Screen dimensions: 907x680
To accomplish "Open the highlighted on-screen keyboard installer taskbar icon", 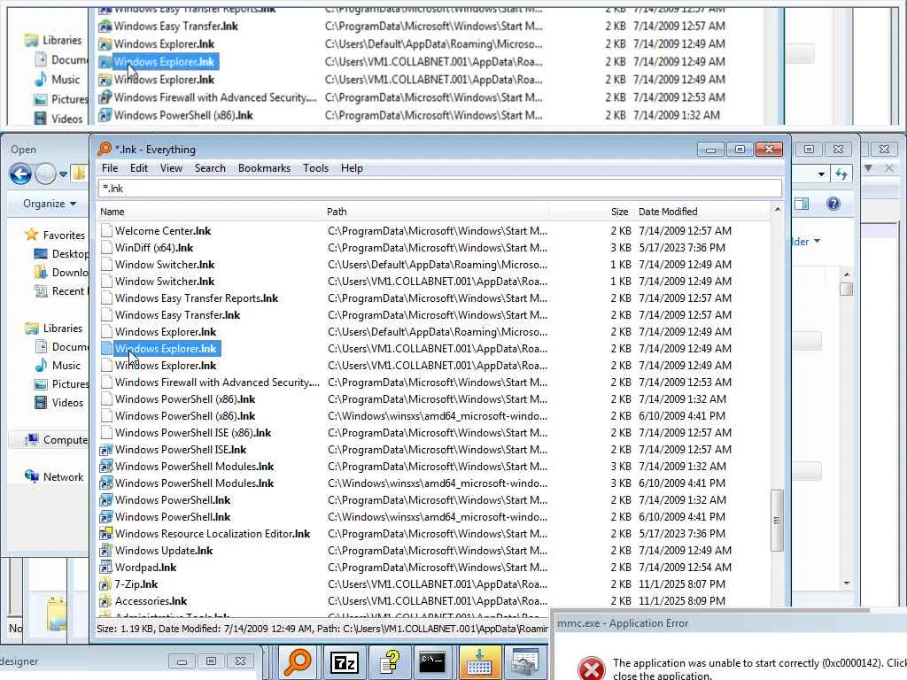I will [x=478, y=662].
